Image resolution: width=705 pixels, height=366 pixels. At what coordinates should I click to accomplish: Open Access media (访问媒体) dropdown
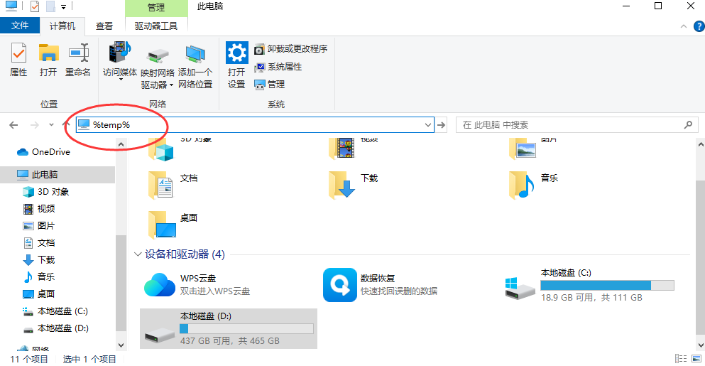(119, 62)
